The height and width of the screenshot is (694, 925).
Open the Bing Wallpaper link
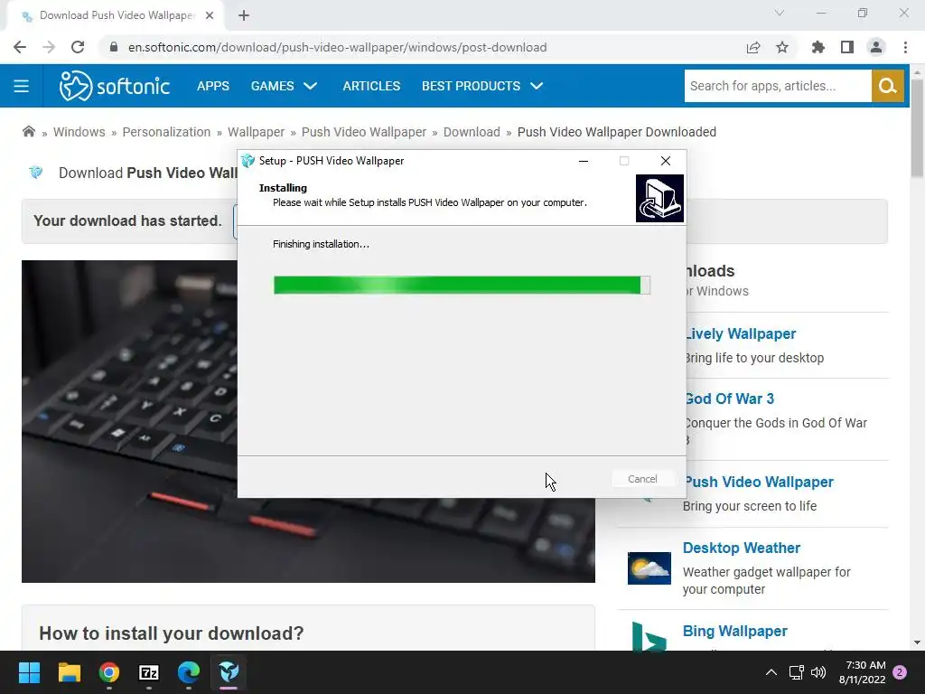pyautogui.click(x=735, y=632)
